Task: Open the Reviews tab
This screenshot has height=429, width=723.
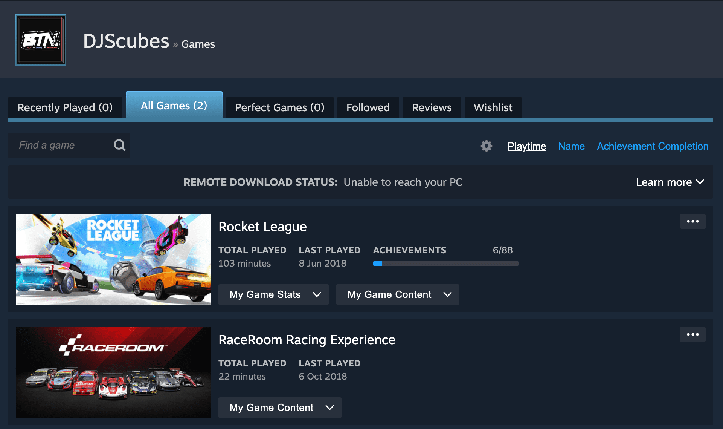Action: [432, 107]
